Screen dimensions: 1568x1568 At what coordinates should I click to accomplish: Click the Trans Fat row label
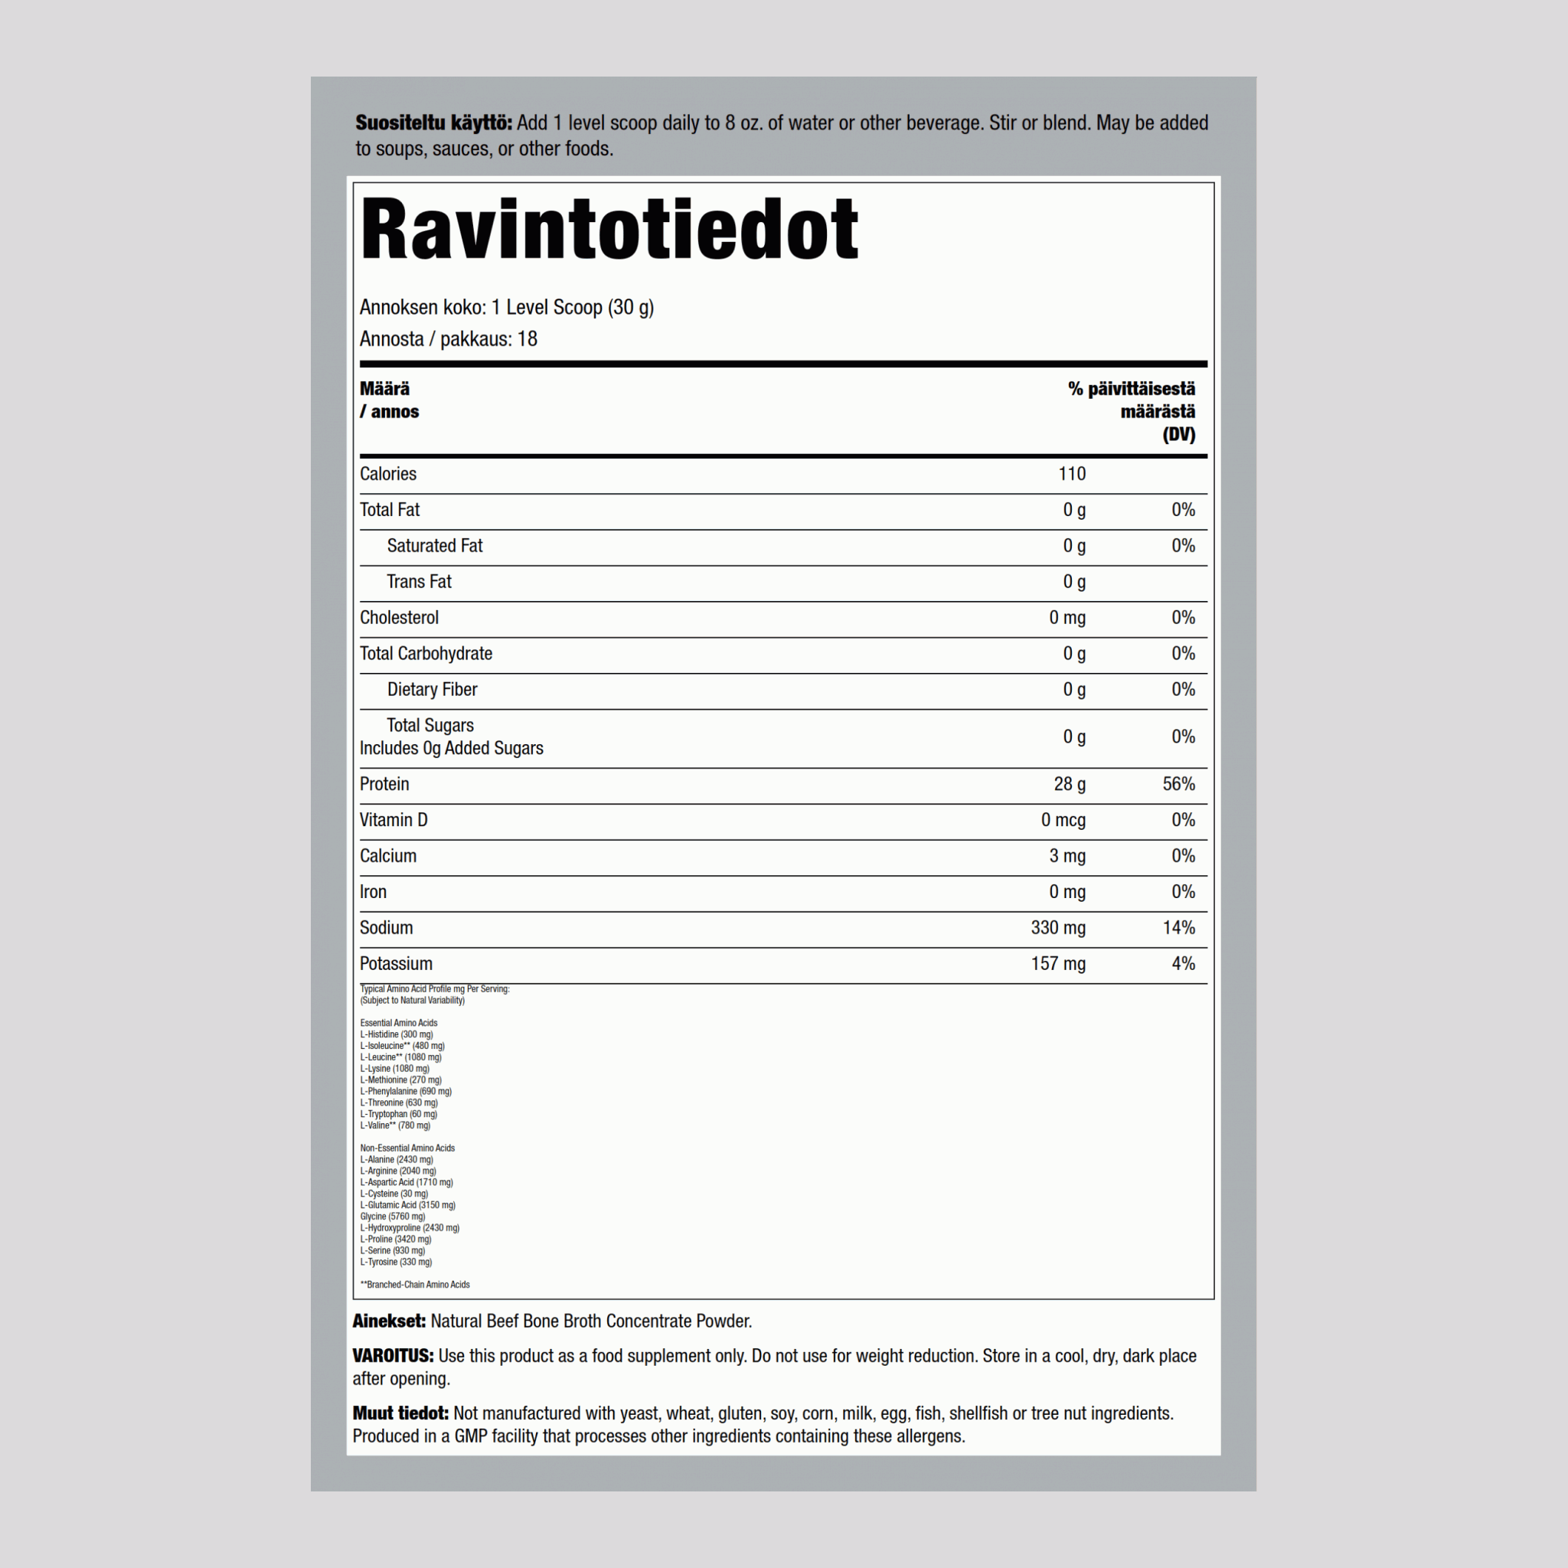[x=419, y=581]
